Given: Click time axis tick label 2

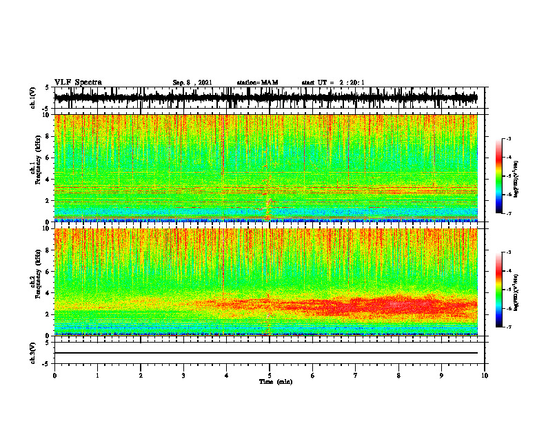Looking at the screenshot, I should 141,376.
